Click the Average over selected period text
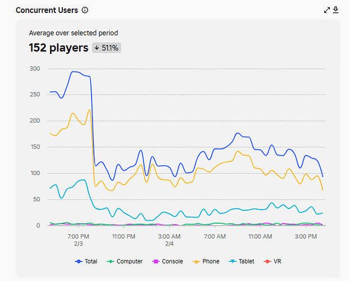Image resolution: width=349 pixels, height=281 pixels. click(74, 33)
